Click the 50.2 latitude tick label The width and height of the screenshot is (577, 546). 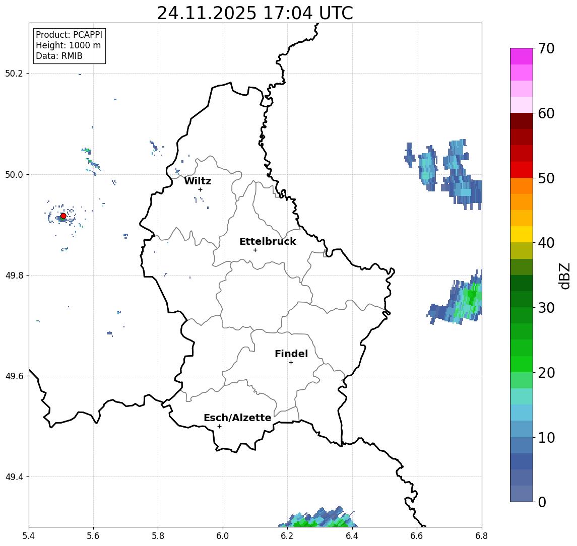point(14,73)
